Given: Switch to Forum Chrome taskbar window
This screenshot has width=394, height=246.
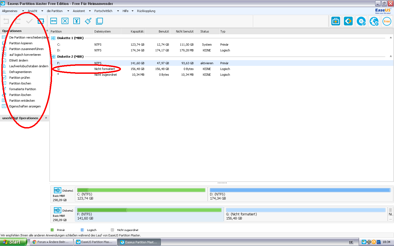Looking at the screenshot, I should [51, 242].
